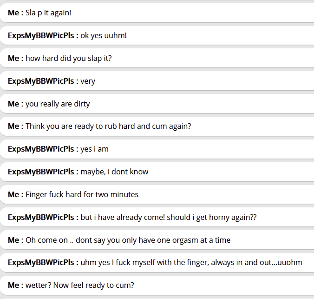Click the 'Sla p it again!' message
The height and width of the screenshot is (299, 314).
coord(48,13)
